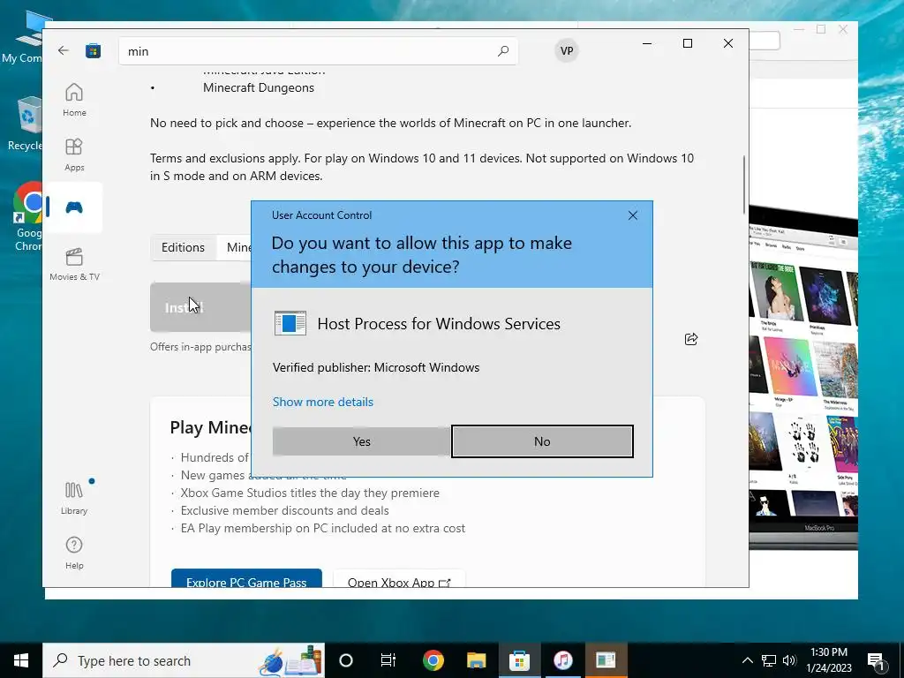This screenshot has height=678, width=904.
Task: Click the share icon on product page
Action: (691, 339)
